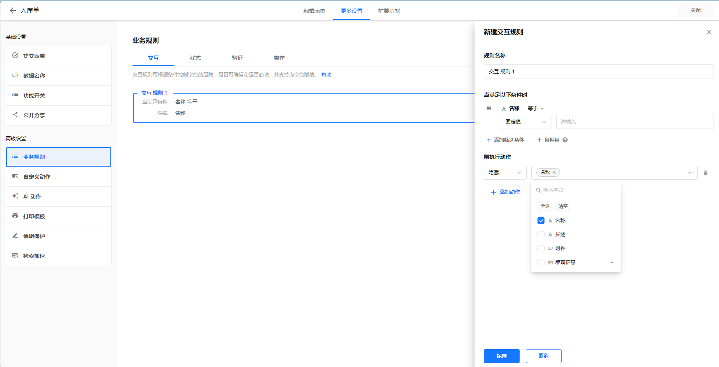This screenshot has width=719, height=367.
Task: Remove the 名称 tag with its x
Action: pos(554,172)
